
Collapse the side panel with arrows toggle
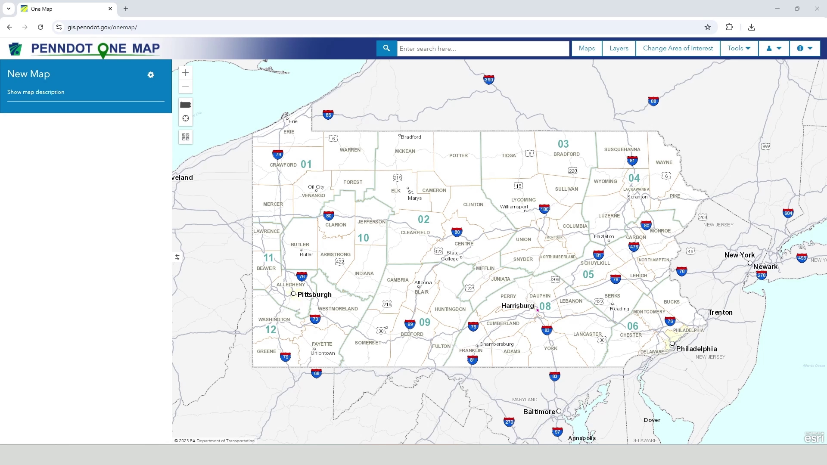tap(177, 257)
